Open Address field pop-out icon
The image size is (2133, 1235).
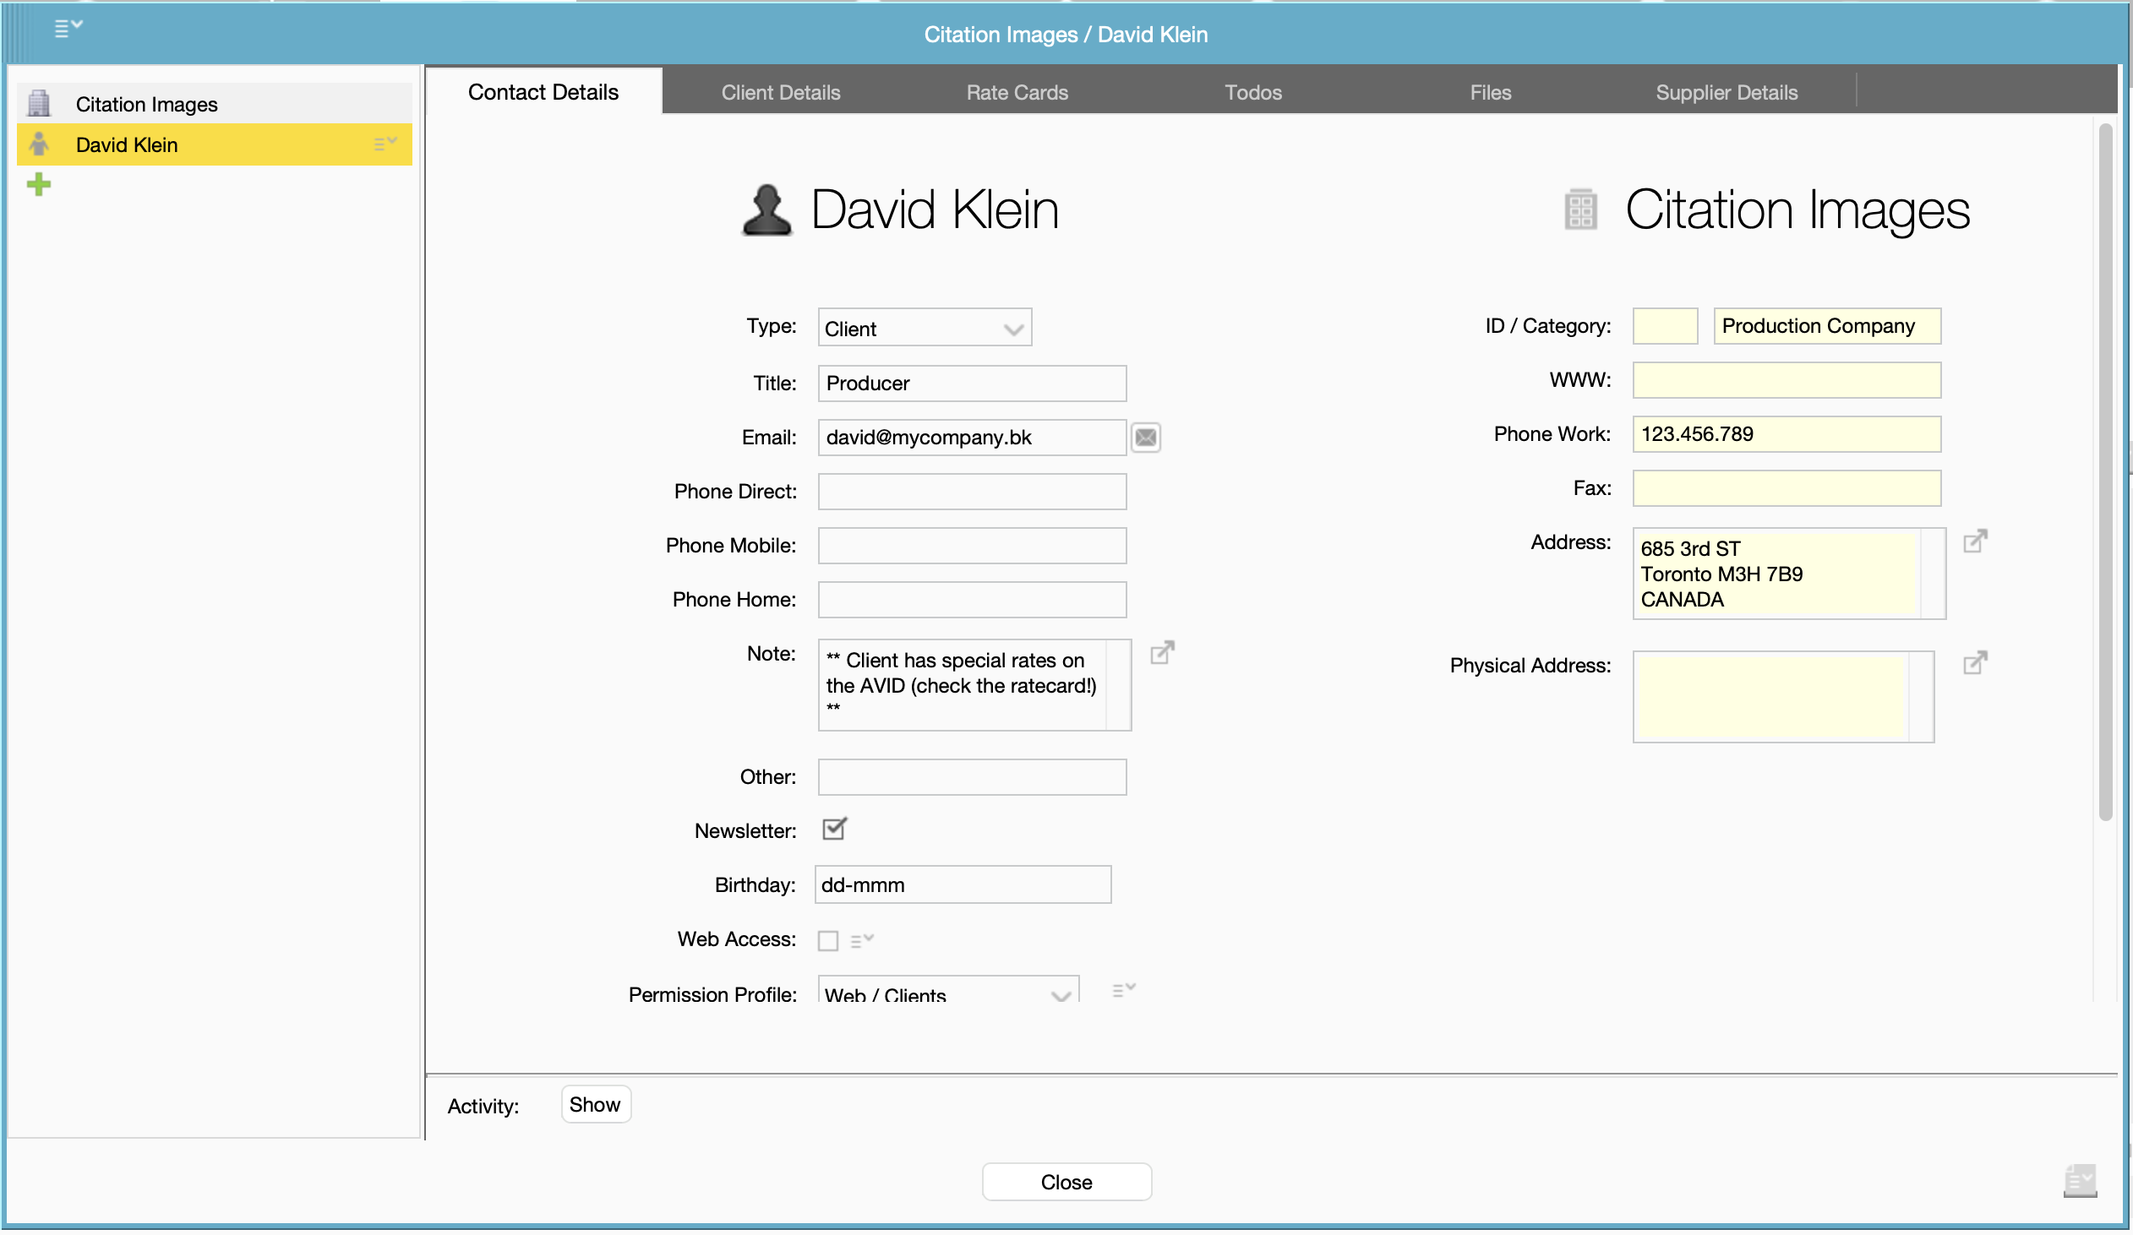pos(1974,541)
